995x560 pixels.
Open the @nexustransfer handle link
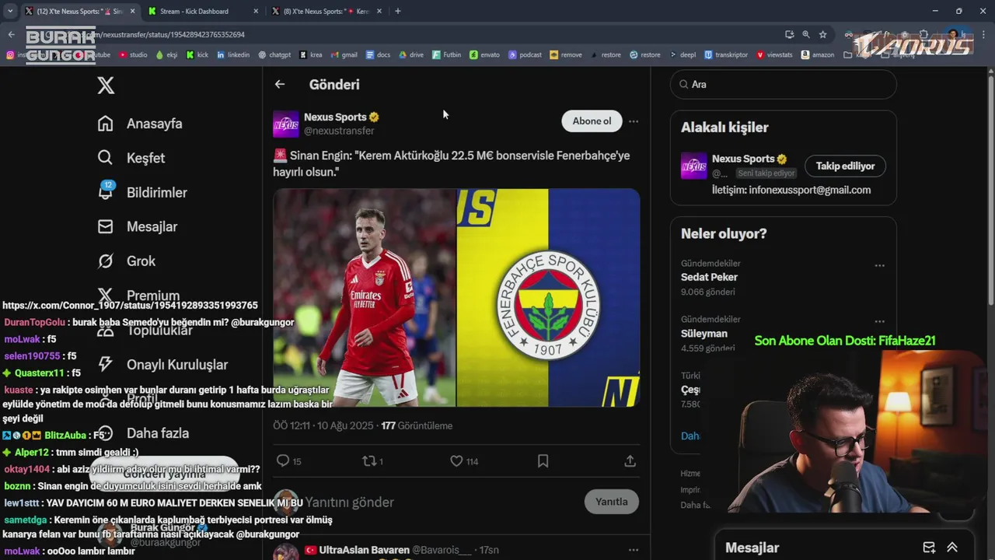(x=339, y=131)
